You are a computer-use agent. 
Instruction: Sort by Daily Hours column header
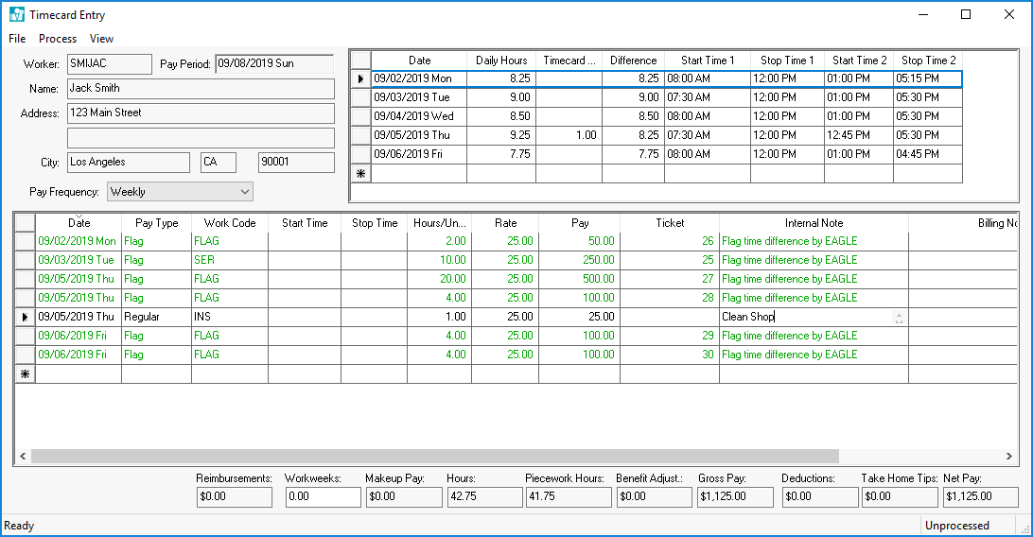click(500, 61)
